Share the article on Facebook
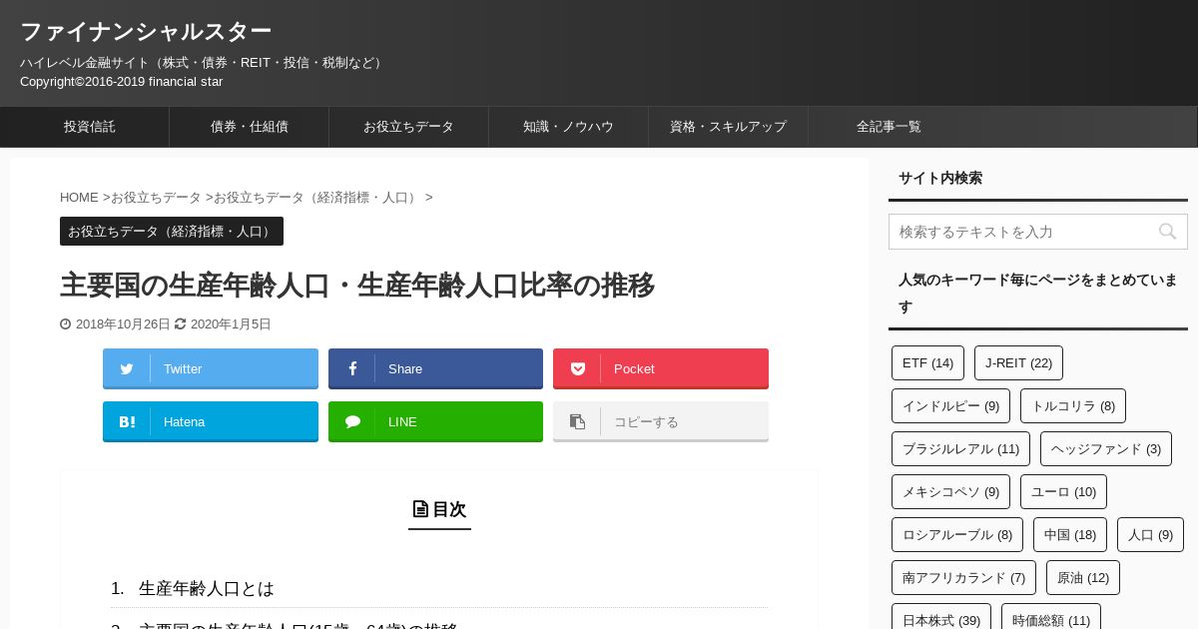The width and height of the screenshot is (1198, 629). tap(435, 368)
